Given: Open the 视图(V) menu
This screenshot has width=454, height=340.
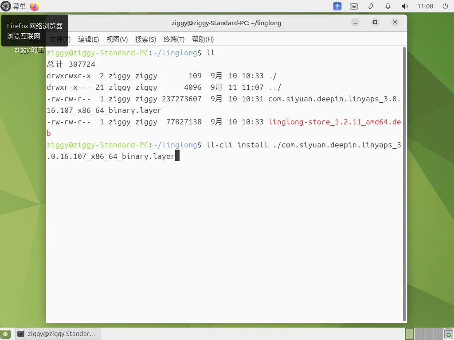Looking at the screenshot, I should coord(117,39).
